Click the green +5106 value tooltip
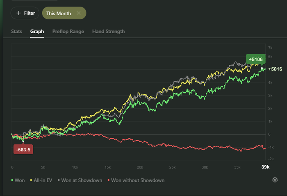Image resolution: width=287 pixels, height=196 pixels. point(255,59)
